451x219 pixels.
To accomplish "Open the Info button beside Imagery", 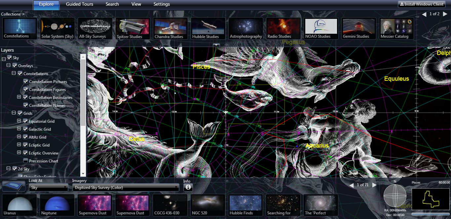I will (188, 187).
